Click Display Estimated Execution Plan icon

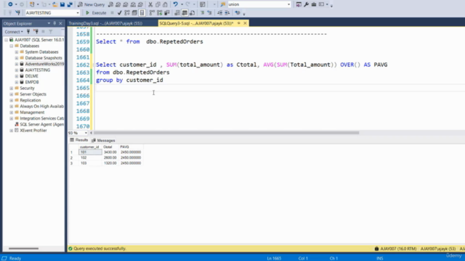pos(127,13)
